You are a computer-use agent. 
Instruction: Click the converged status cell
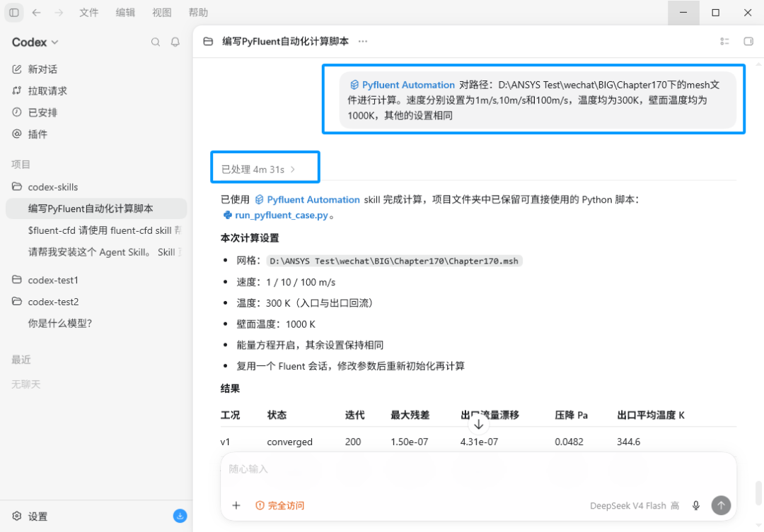coord(289,442)
